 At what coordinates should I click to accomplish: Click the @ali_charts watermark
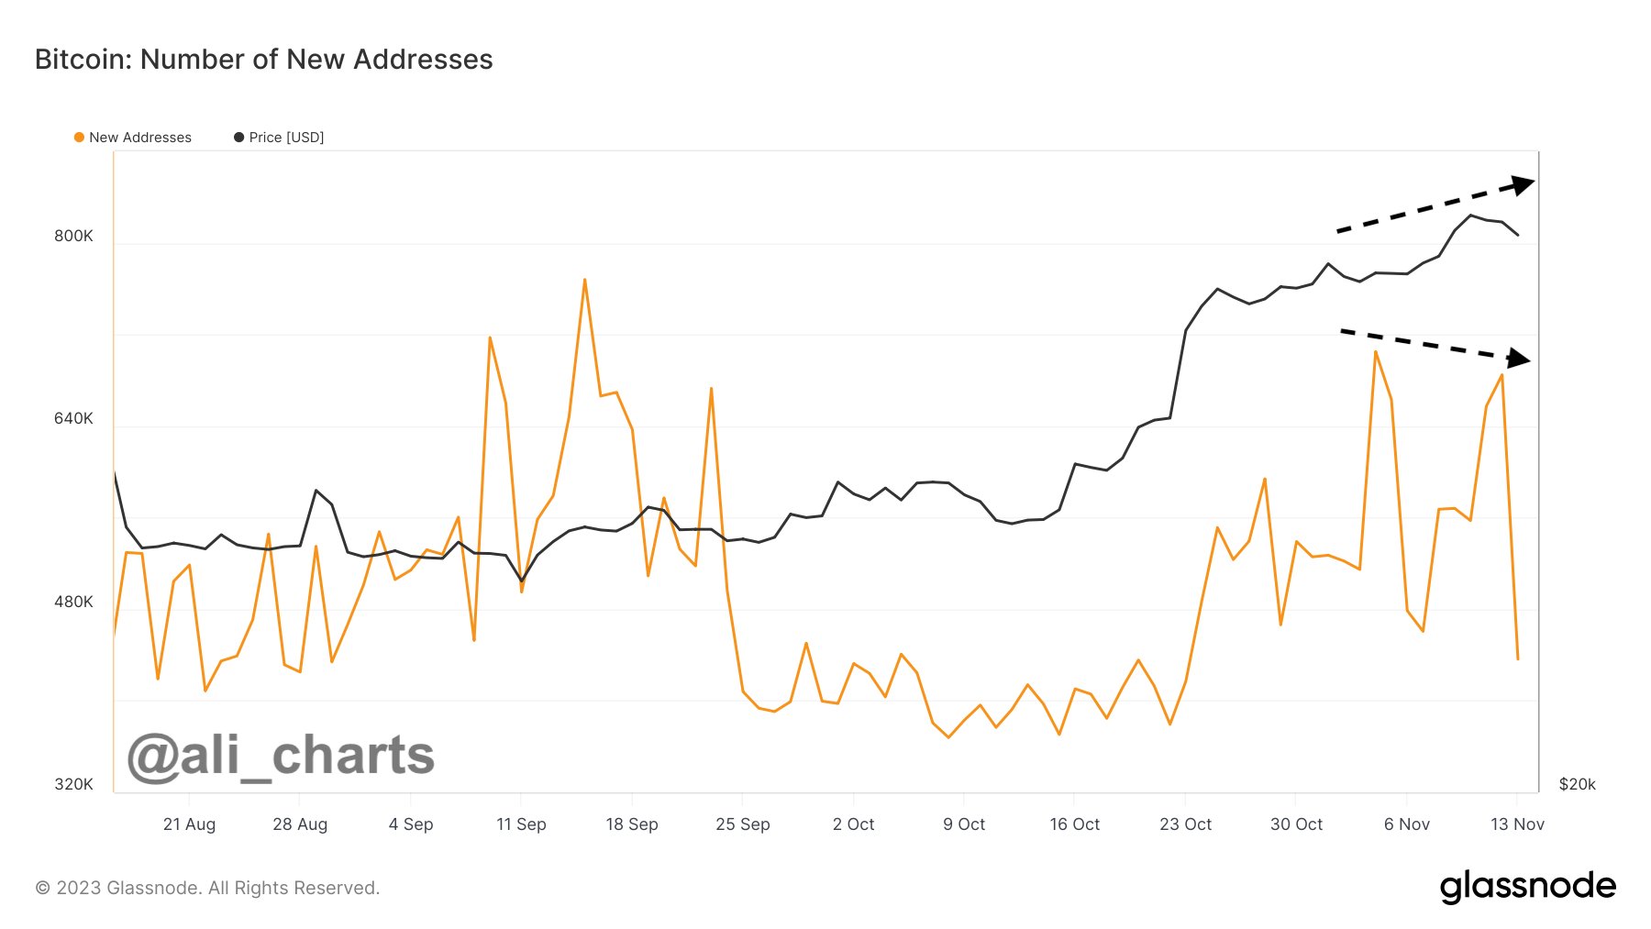pyautogui.click(x=281, y=755)
